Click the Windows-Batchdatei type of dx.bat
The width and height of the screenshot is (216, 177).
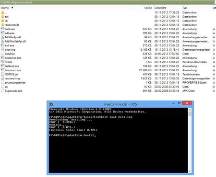pos(194,62)
